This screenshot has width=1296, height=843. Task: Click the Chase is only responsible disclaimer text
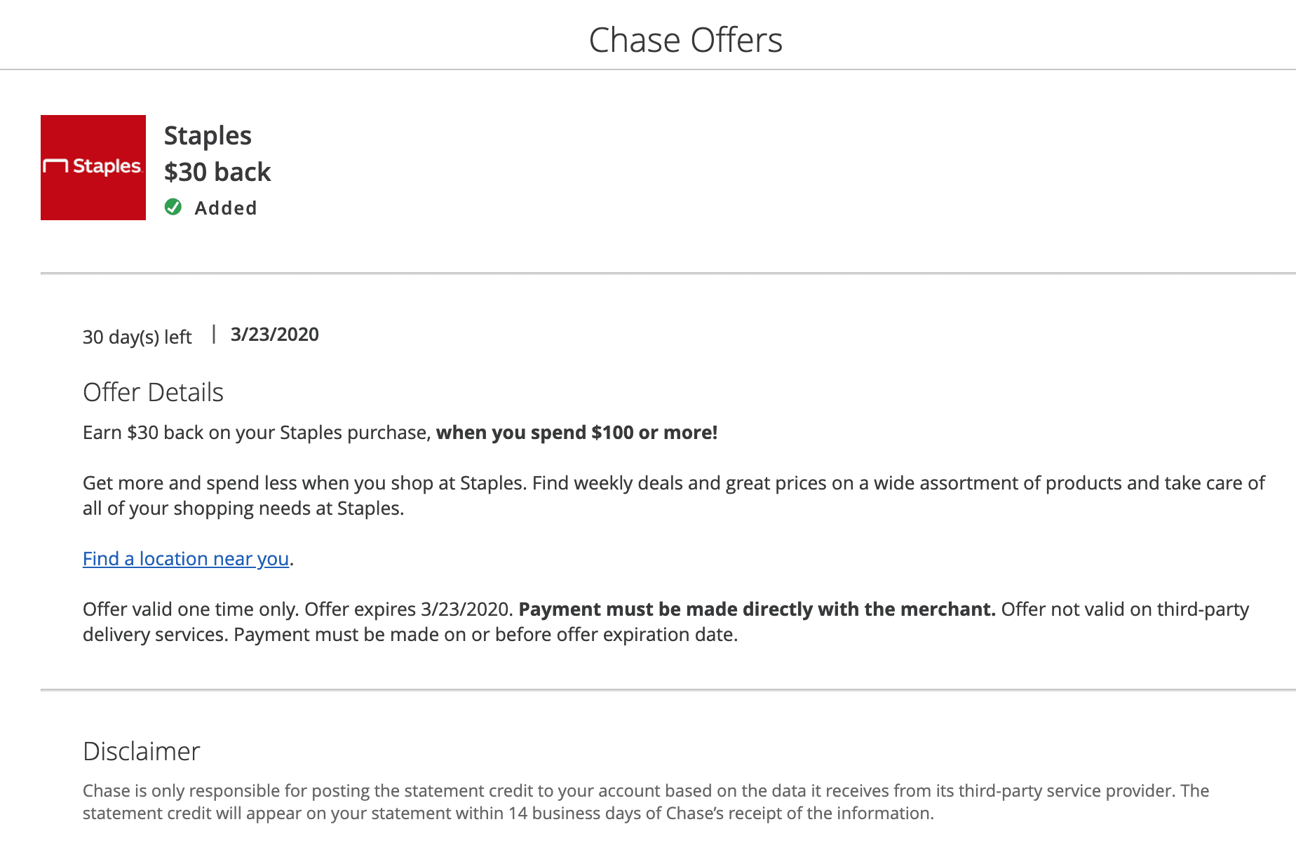click(x=646, y=791)
